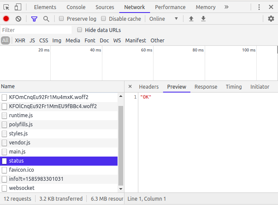Filter requests by Other
The height and width of the screenshot is (205, 278).
click(157, 41)
